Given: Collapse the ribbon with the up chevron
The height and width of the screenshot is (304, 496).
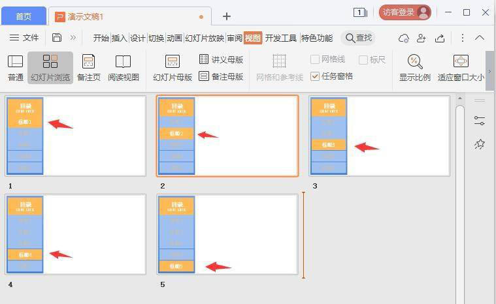Looking at the screenshot, I should click(x=480, y=38).
